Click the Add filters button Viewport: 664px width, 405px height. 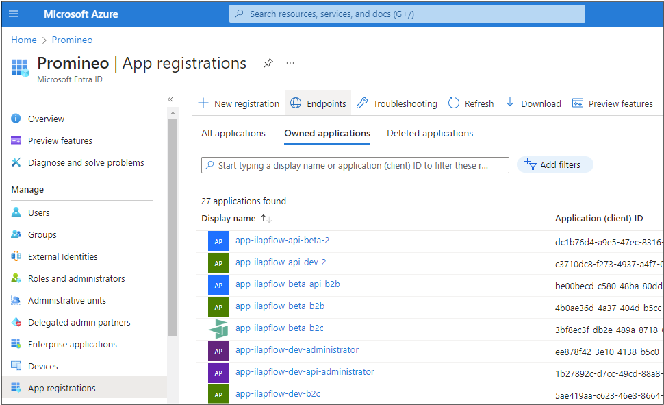[x=554, y=164]
